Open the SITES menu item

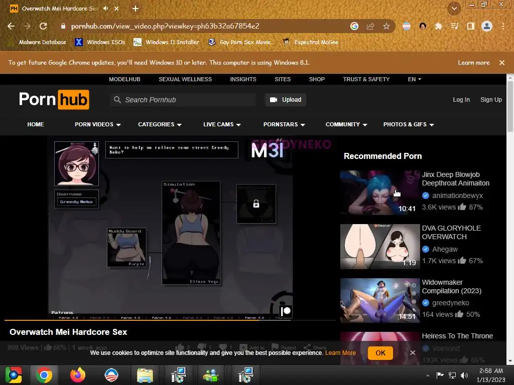click(x=283, y=79)
